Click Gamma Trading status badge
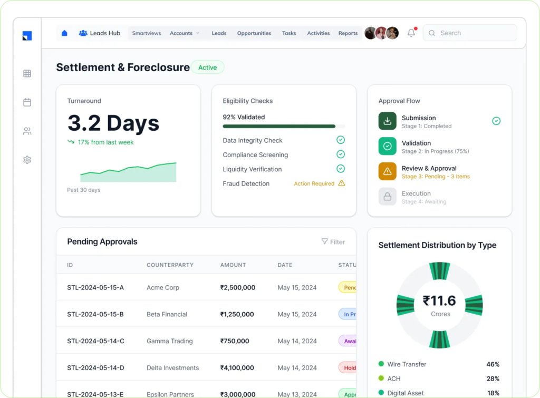The width and height of the screenshot is (540, 398). point(348,341)
